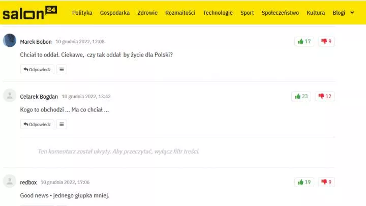Open Marek Bobon's avatar profile
The width and height of the screenshot is (366, 206).
click(x=10, y=40)
